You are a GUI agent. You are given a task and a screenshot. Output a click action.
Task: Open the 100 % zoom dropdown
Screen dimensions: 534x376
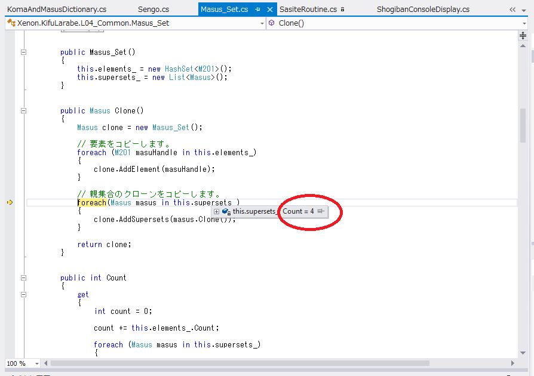[37, 363]
